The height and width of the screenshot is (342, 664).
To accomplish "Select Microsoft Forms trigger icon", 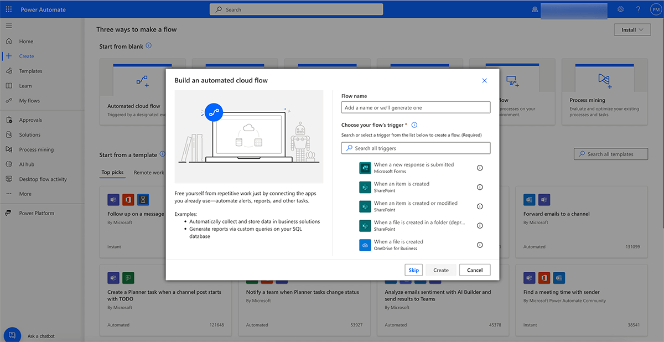I will click(365, 168).
